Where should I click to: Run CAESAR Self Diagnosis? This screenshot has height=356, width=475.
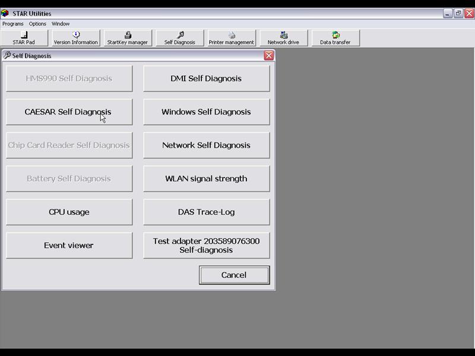point(69,112)
